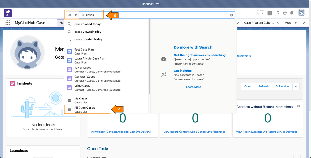This screenshot has height=158, width=311.
Task: Open the global actions plus icon
Action: click(x=270, y=13)
